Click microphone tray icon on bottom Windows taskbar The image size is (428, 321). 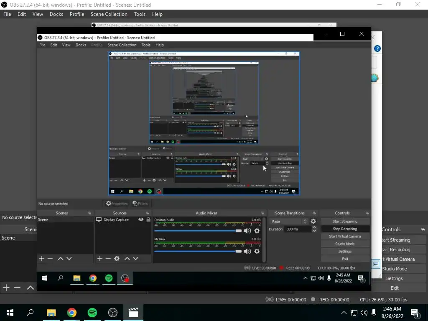pyautogui.click(x=374, y=313)
